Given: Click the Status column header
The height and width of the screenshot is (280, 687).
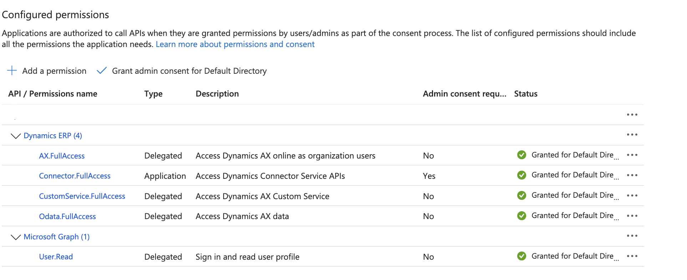Looking at the screenshot, I should (x=526, y=94).
